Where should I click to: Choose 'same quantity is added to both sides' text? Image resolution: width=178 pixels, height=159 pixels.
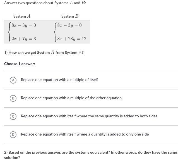click(x=89, y=116)
